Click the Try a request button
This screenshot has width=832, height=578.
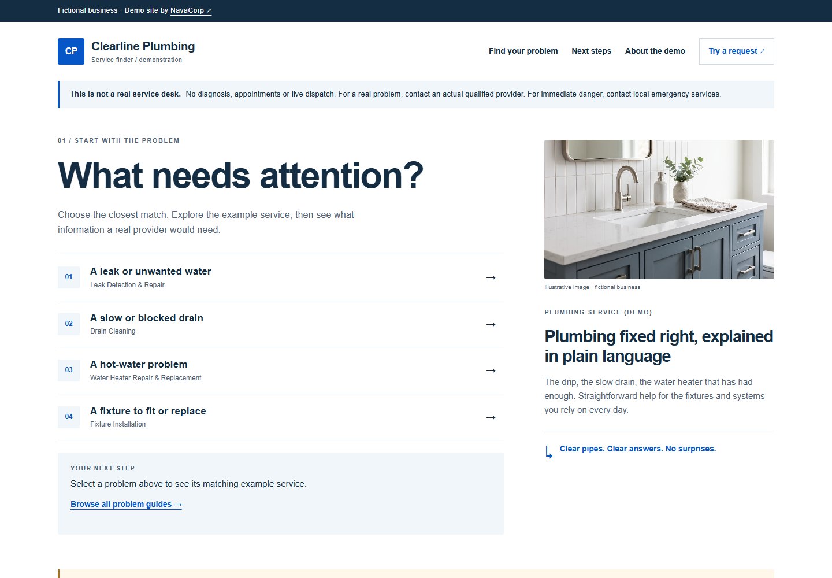(737, 51)
